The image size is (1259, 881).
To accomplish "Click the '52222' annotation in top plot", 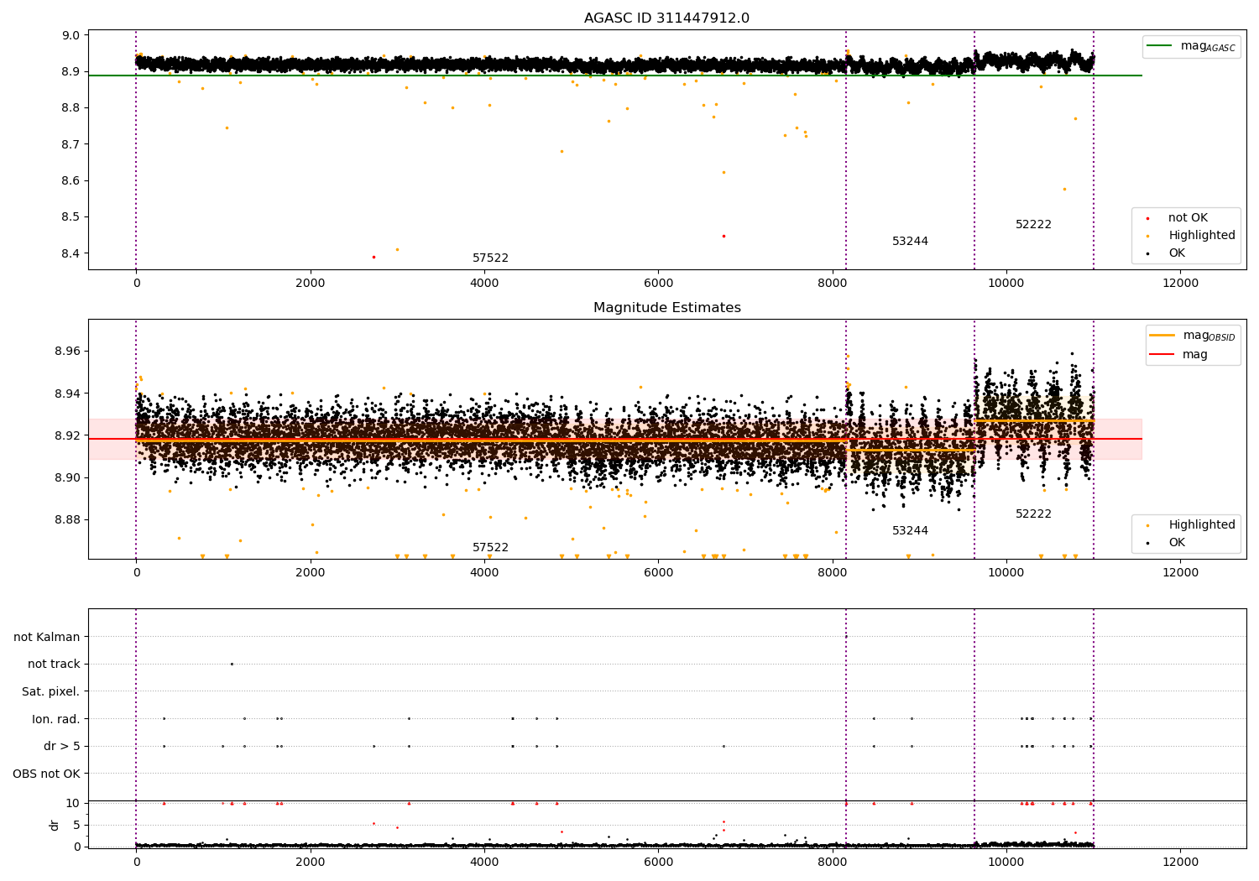I will point(1033,225).
